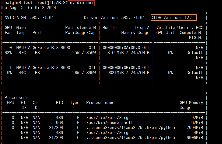Click the root@ff:ARIS# shell prompt
The height and width of the screenshot is (144, 222).
click(50, 3)
